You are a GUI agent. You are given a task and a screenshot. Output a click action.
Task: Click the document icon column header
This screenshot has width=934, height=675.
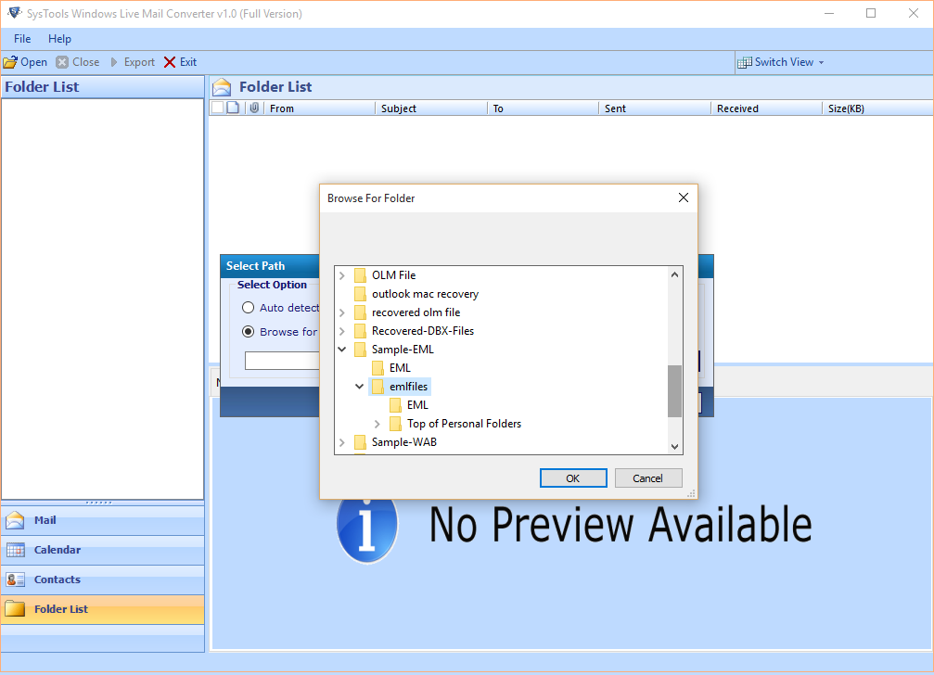pos(234,108)
